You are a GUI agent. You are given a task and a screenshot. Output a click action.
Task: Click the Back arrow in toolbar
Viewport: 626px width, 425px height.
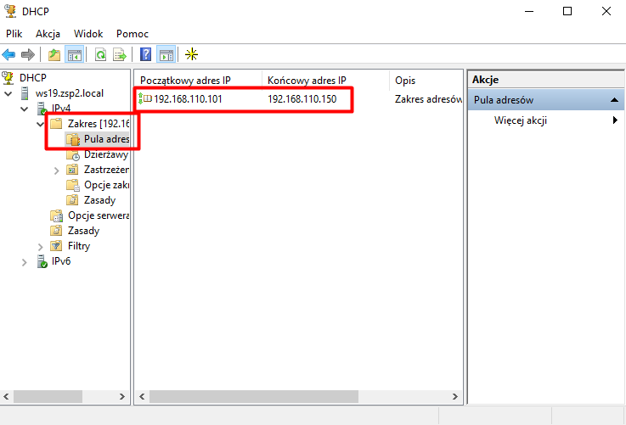pos(9,55)
